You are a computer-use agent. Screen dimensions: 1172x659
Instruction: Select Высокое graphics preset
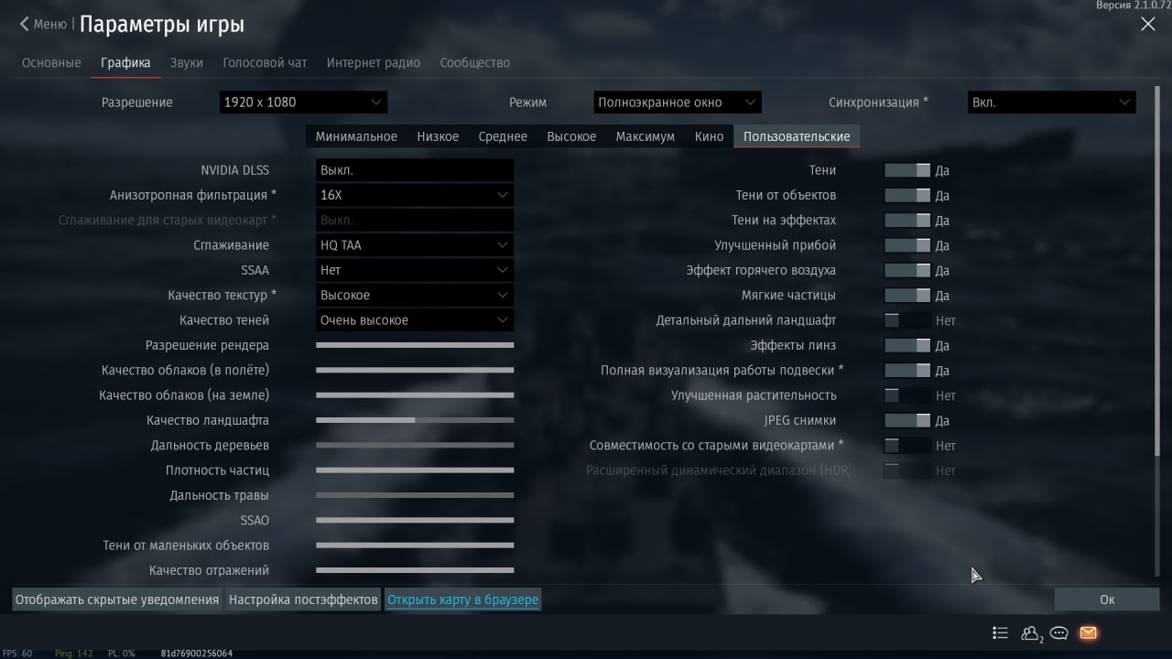(571, 136)
